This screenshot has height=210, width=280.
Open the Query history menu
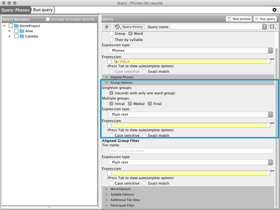coord(129,27)
